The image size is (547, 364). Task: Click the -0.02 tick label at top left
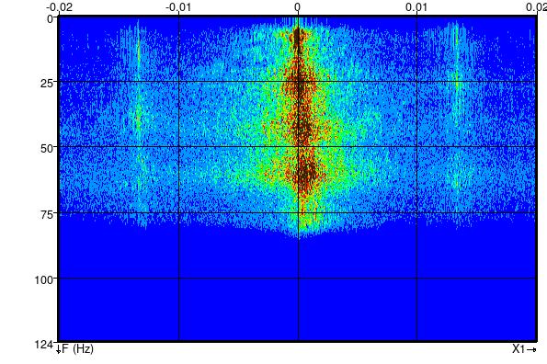click(x=60, y=7)
